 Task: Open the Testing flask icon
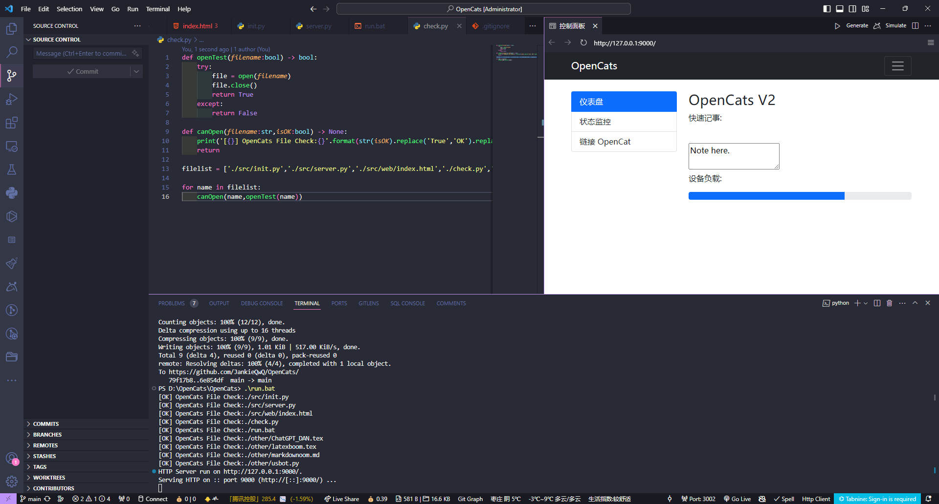(x=12, y=169)
